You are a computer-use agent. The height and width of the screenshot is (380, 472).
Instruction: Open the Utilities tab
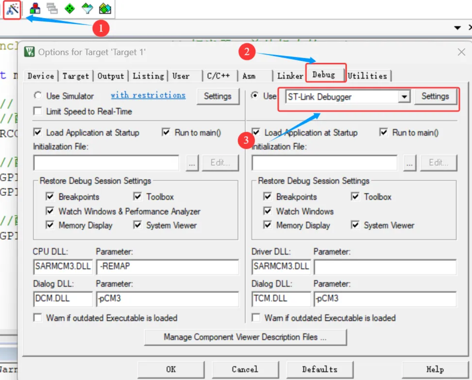coord(367,76)
